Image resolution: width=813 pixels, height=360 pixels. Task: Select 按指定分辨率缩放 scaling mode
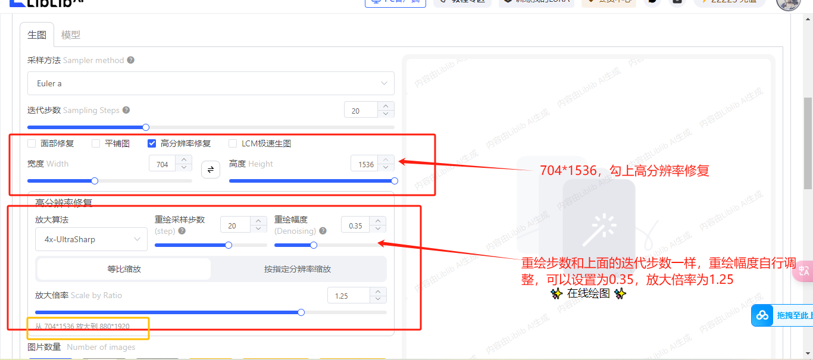click(298, 269)
